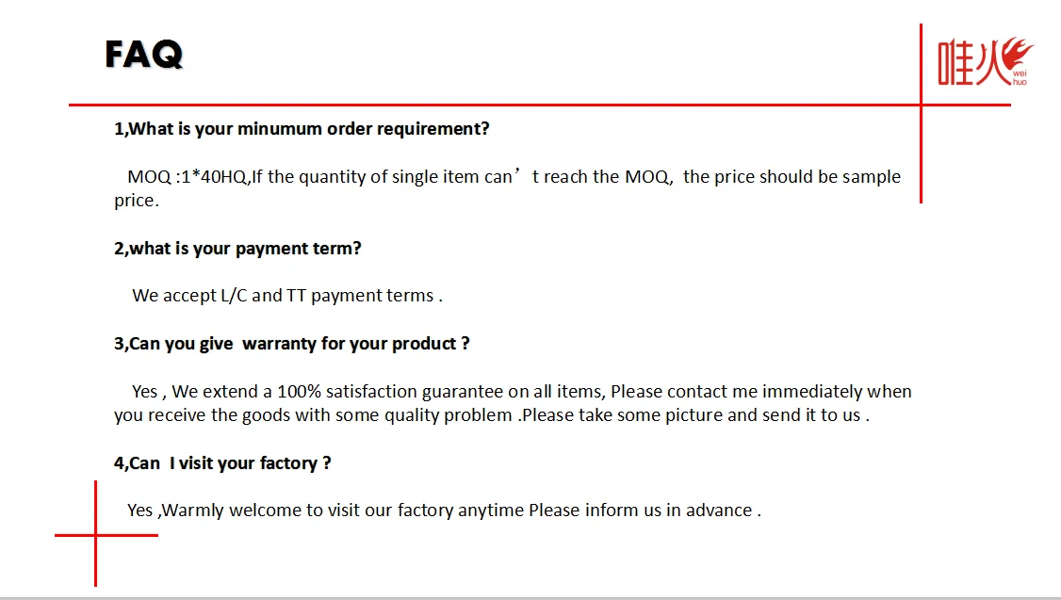Image resolution: width=1061 pixels, height=600 pixels.
Task: Select the payment term question heading
Action: point(237,249)
